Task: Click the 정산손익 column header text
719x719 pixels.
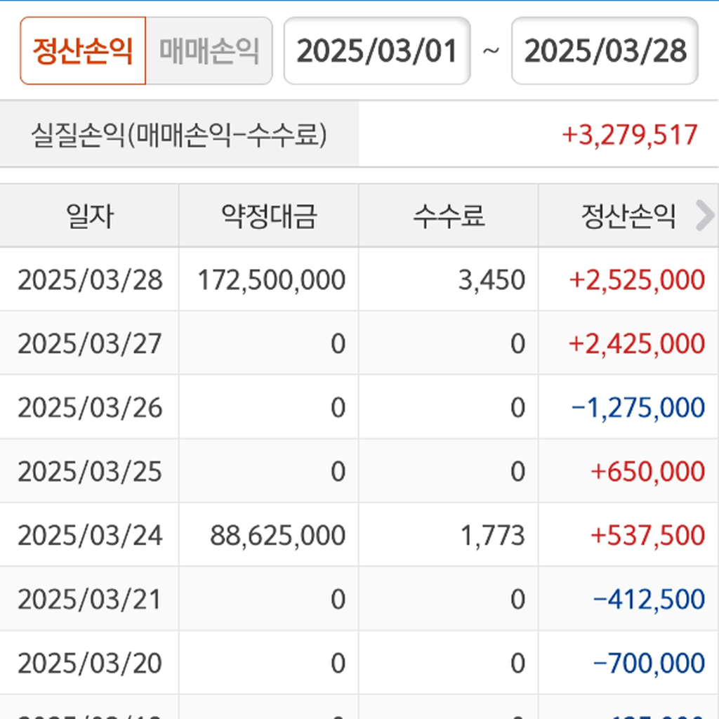Action: (628, 216)
